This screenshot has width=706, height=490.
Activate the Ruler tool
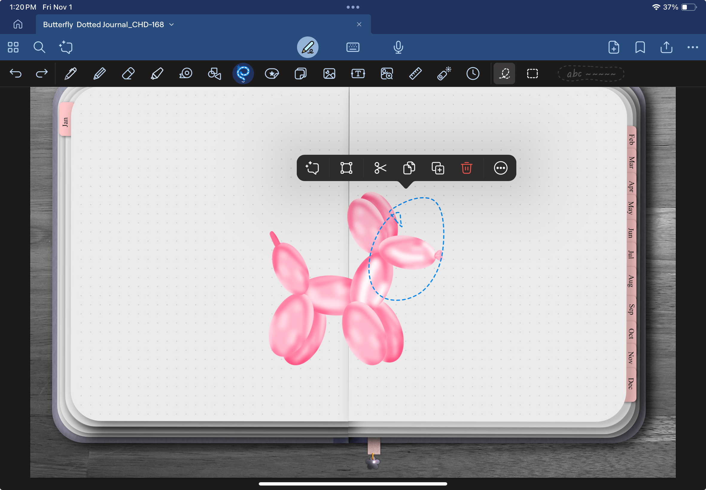pyautogui.click(x=415, y=74)
